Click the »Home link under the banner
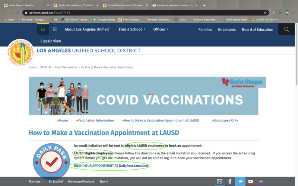298x186 pixels. coord(62,120)
